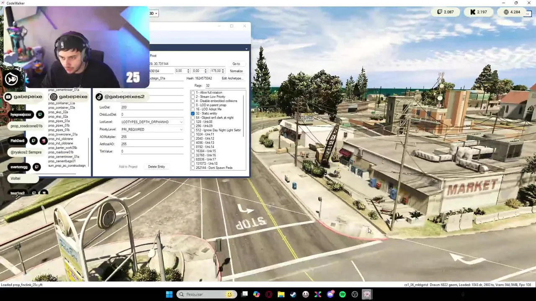Click the CodeWalker title bar app icon
The height and width of the screenshot is (301, 536).
click(x=3, y=3)
